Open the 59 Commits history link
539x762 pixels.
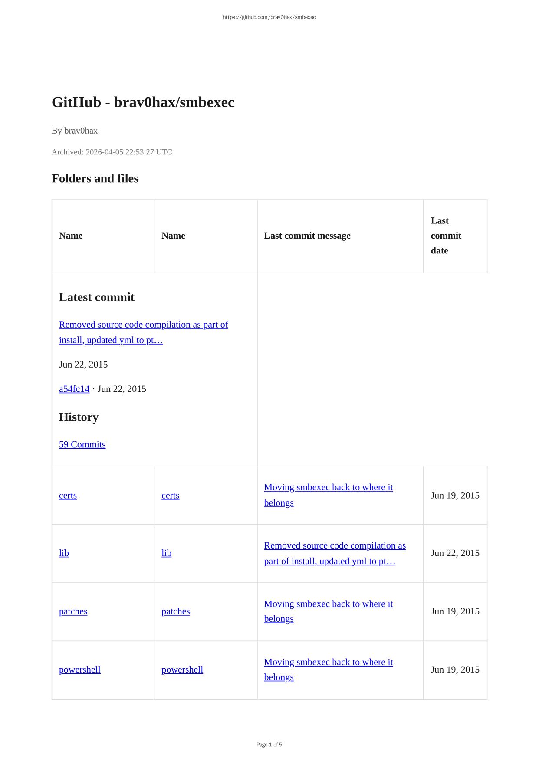(82, 445)
